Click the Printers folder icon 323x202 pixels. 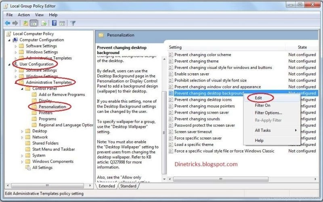pyautogui.click(x=34, y=113)
